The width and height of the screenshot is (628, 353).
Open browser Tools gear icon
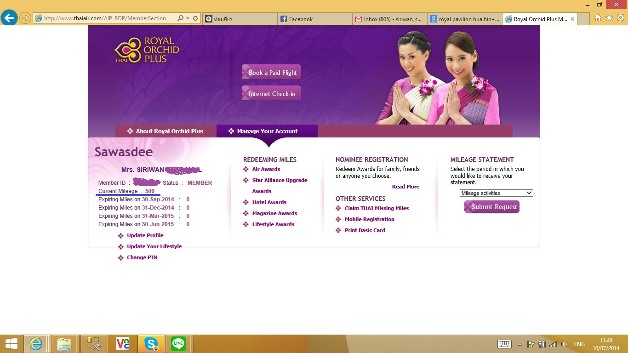(x=620, y=18)
